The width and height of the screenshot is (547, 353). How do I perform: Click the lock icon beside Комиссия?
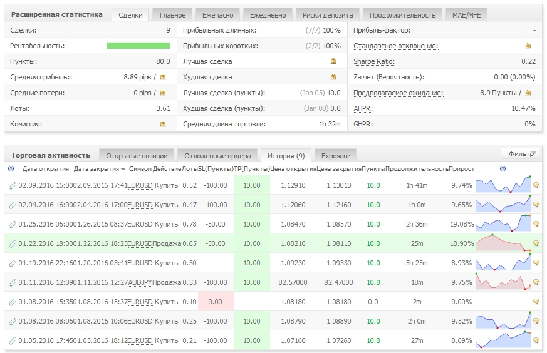pos(163,124)
